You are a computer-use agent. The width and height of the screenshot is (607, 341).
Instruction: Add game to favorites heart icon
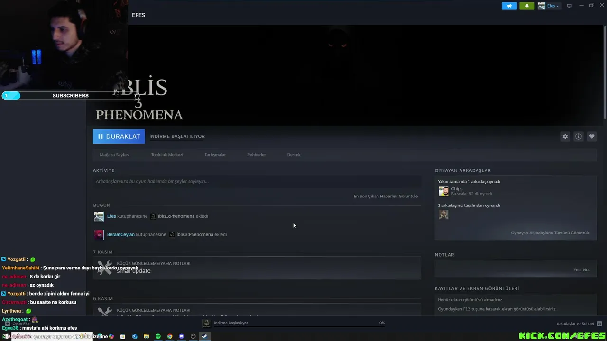(591, 136)
